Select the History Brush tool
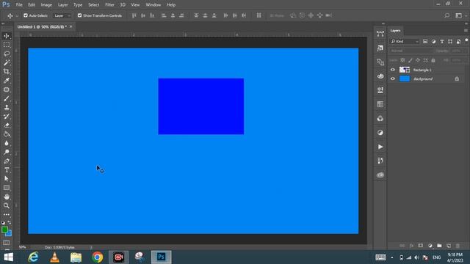The height and width of the screenshot is (264, 470). click(7, 117)
